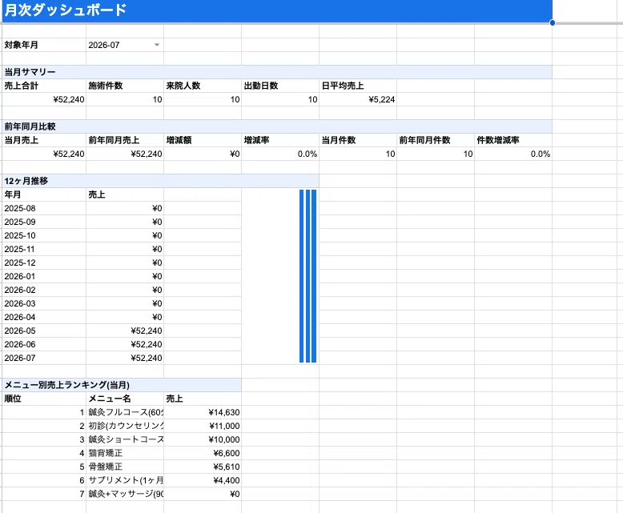Viewport: 623px width, 513px height.
Task: Select the 骨盤矯正 menu cell
Action: click(125, 467)
